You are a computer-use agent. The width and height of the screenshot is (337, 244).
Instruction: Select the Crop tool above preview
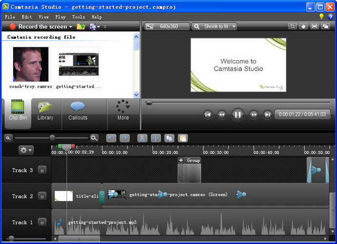click(292, 26)
